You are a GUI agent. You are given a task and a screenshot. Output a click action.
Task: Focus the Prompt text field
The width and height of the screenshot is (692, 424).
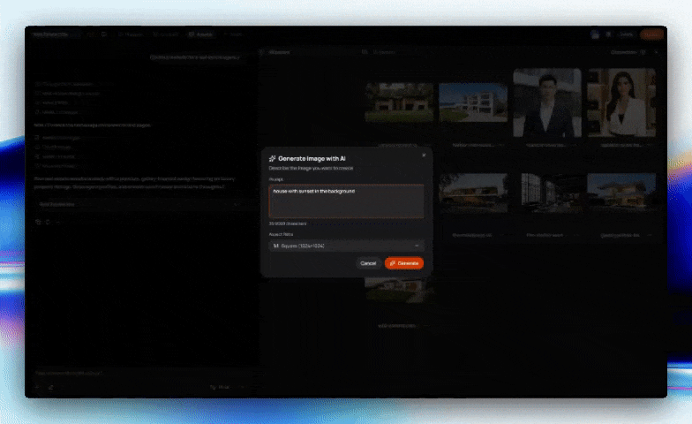click(x=346, y=201)
